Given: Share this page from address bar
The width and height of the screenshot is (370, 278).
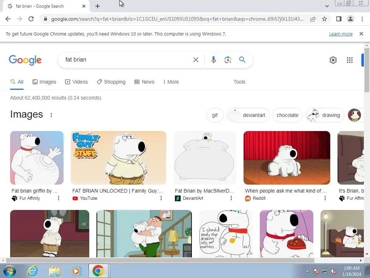Looking at the screenshot, I should click(313, 19).
